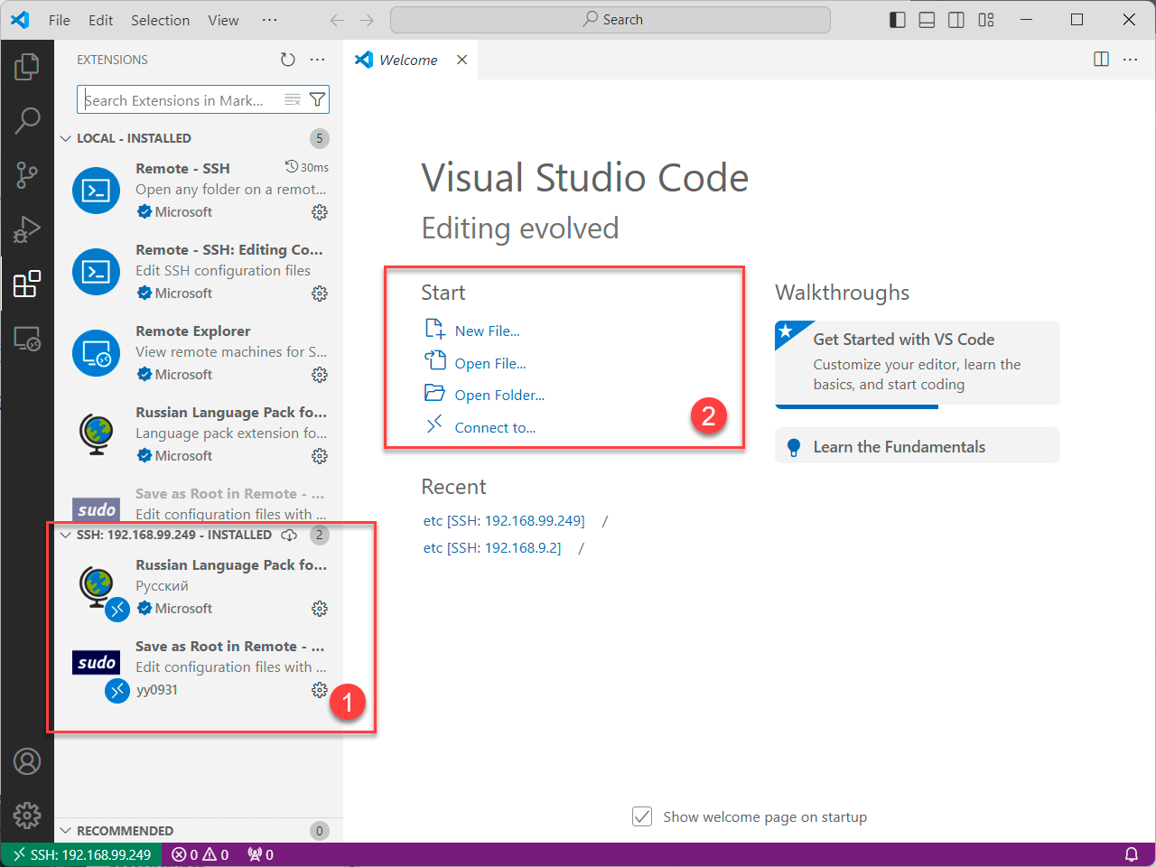
Task: Click the filter extensions funnel icon
Action: [317, 99]
